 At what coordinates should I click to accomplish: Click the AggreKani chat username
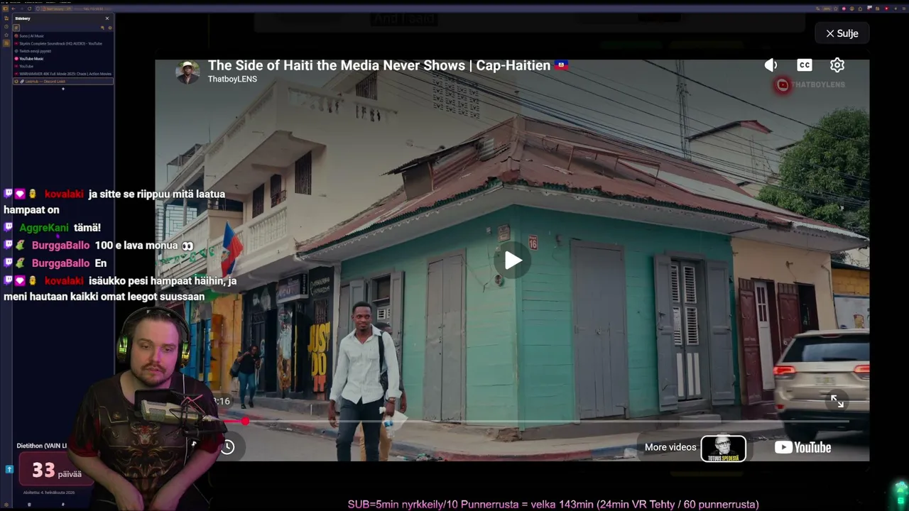tap(44, 228)
